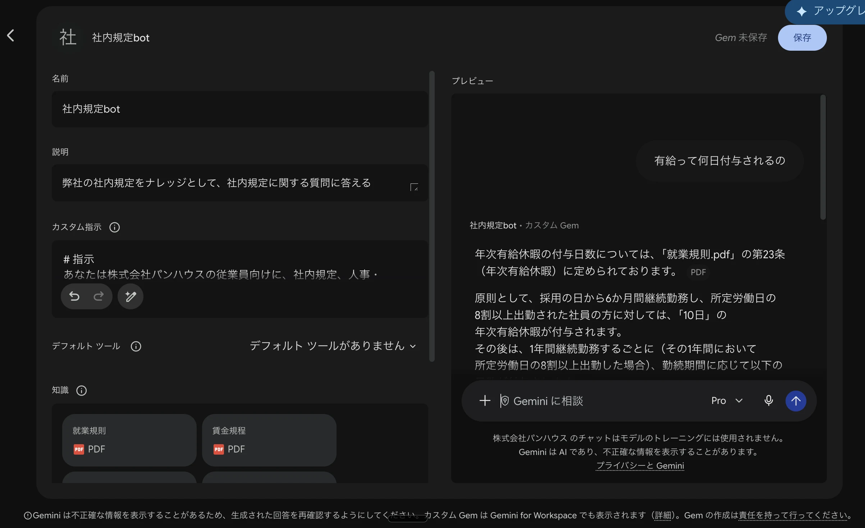
Task: Send the message with the arrow button
Action: [796, 401]
